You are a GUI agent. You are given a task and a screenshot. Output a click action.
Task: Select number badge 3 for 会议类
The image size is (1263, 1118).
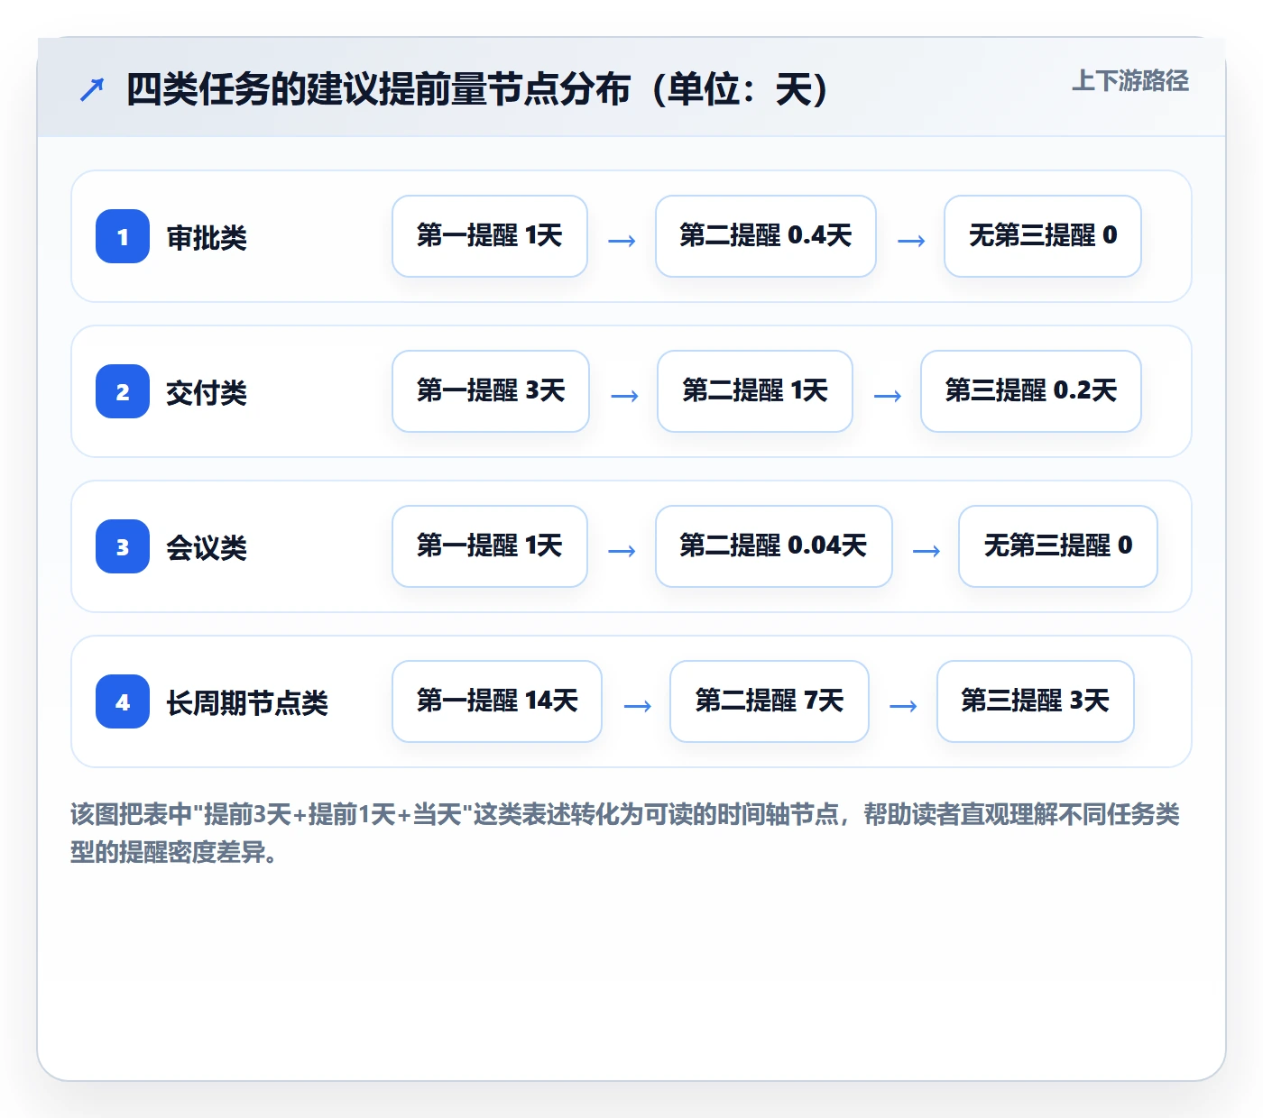123,546
